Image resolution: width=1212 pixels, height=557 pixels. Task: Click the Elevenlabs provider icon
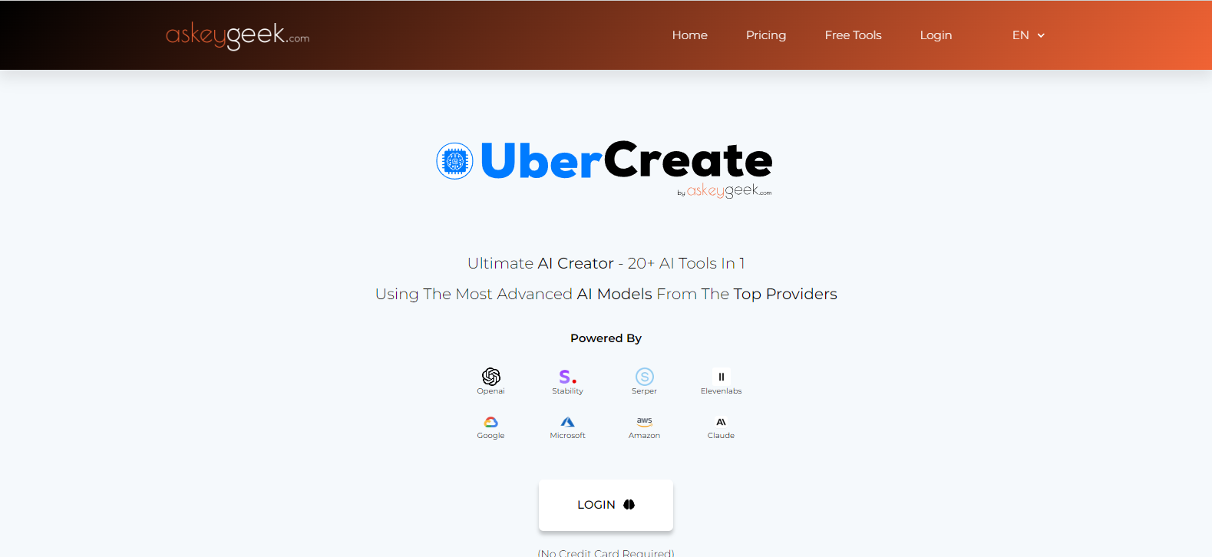(722, 376)
